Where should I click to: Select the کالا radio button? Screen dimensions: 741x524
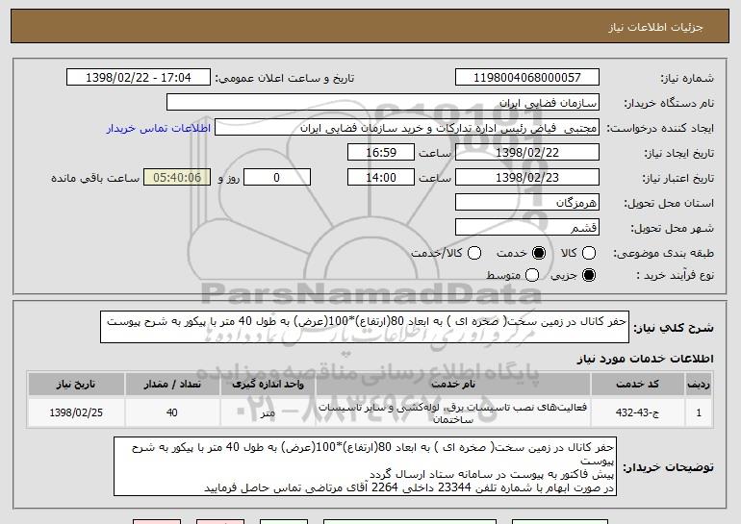point(588,254)
